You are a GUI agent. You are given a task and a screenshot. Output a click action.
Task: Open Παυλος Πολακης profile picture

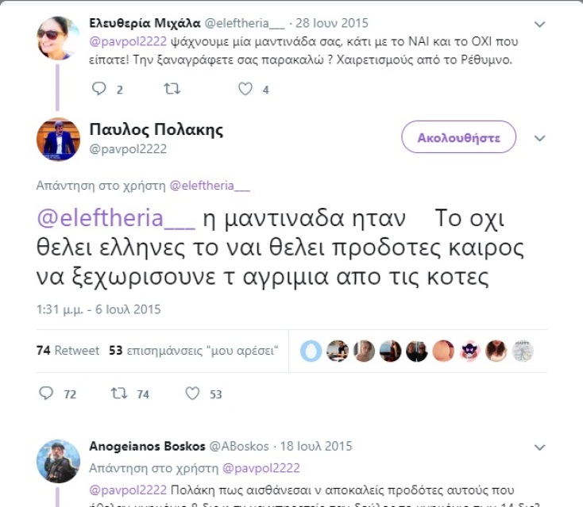click(x=58, y=138)
